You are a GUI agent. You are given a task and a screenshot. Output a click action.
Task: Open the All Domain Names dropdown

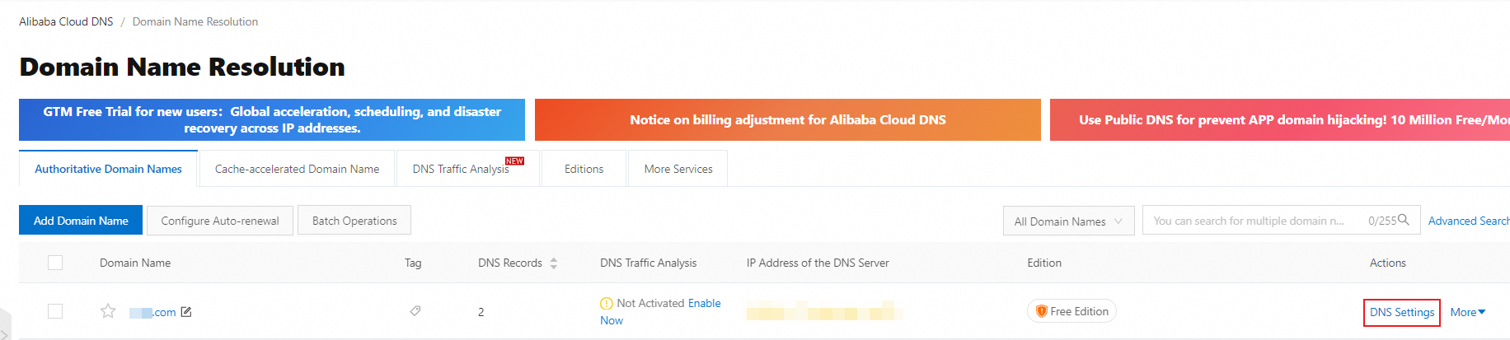click(1068, 221)
